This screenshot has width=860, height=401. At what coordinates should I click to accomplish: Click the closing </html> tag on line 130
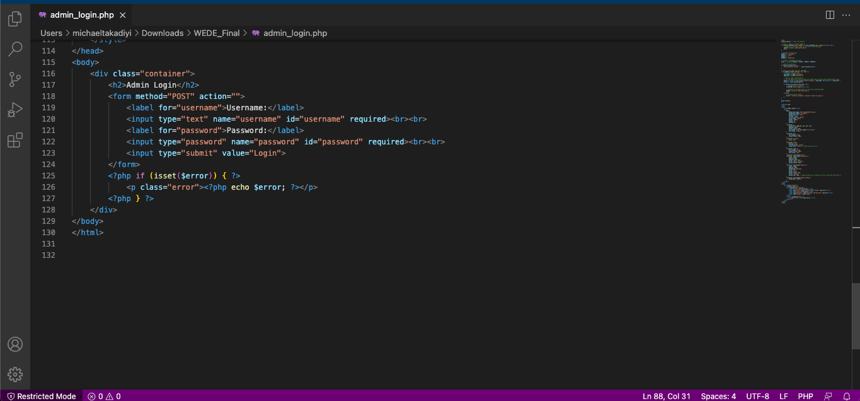point(88,233)
